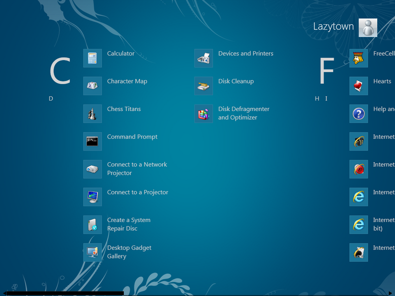The height and width of the screenshot is (296, 395).
Task: Open the Command Prompt icon
Action: coord(92,141)
